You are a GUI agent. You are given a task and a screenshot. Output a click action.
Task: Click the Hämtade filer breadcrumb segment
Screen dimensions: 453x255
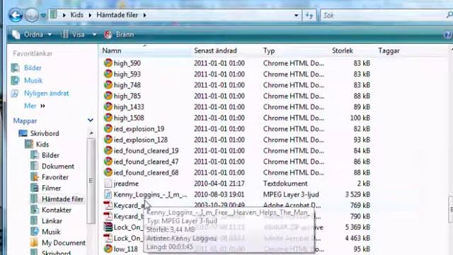(117, 15)
